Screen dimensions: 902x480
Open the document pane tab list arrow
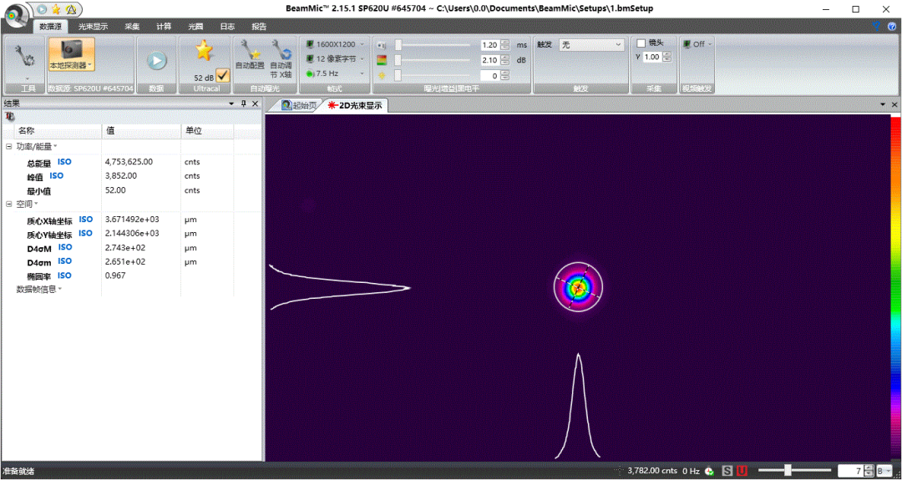(x=883, y=104)
